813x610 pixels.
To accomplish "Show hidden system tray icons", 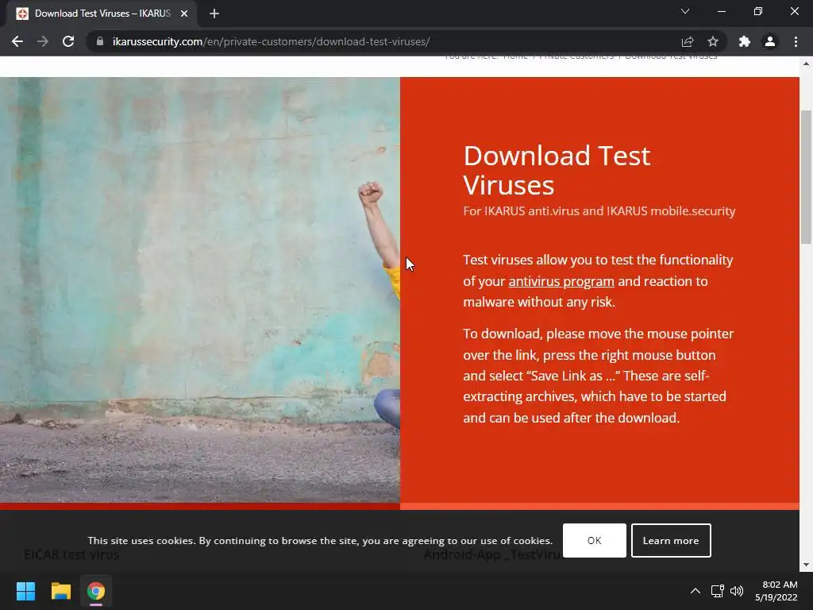I will 695,591.
